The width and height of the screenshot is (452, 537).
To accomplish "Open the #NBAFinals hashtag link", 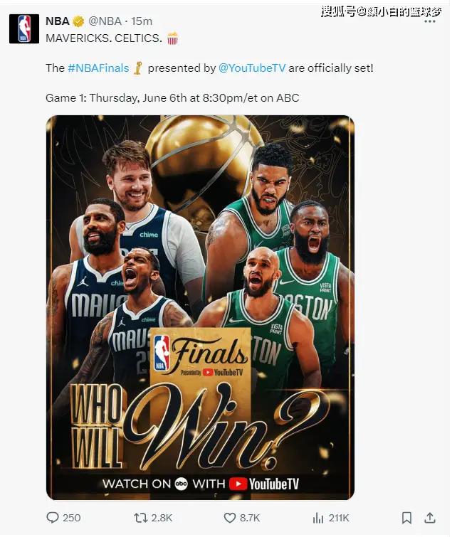I will point(98,68).
